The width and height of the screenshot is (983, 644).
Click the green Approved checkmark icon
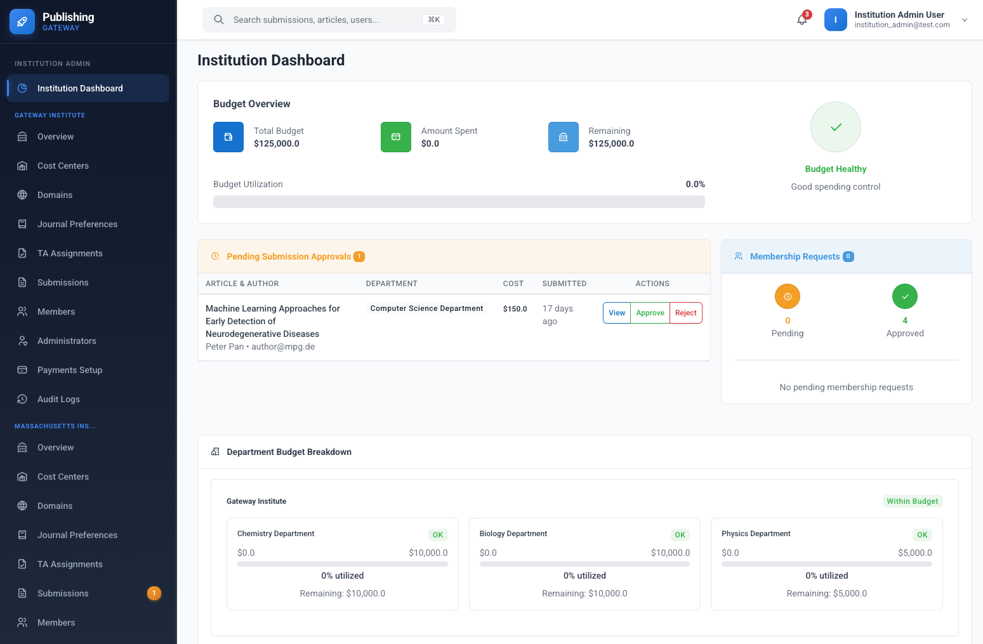(904, 296)
